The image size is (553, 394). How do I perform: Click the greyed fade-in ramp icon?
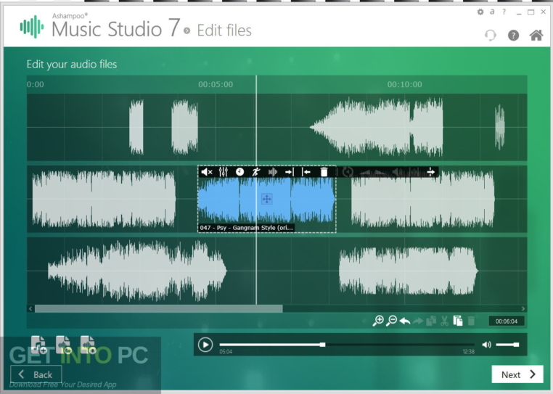coord(365,173)
